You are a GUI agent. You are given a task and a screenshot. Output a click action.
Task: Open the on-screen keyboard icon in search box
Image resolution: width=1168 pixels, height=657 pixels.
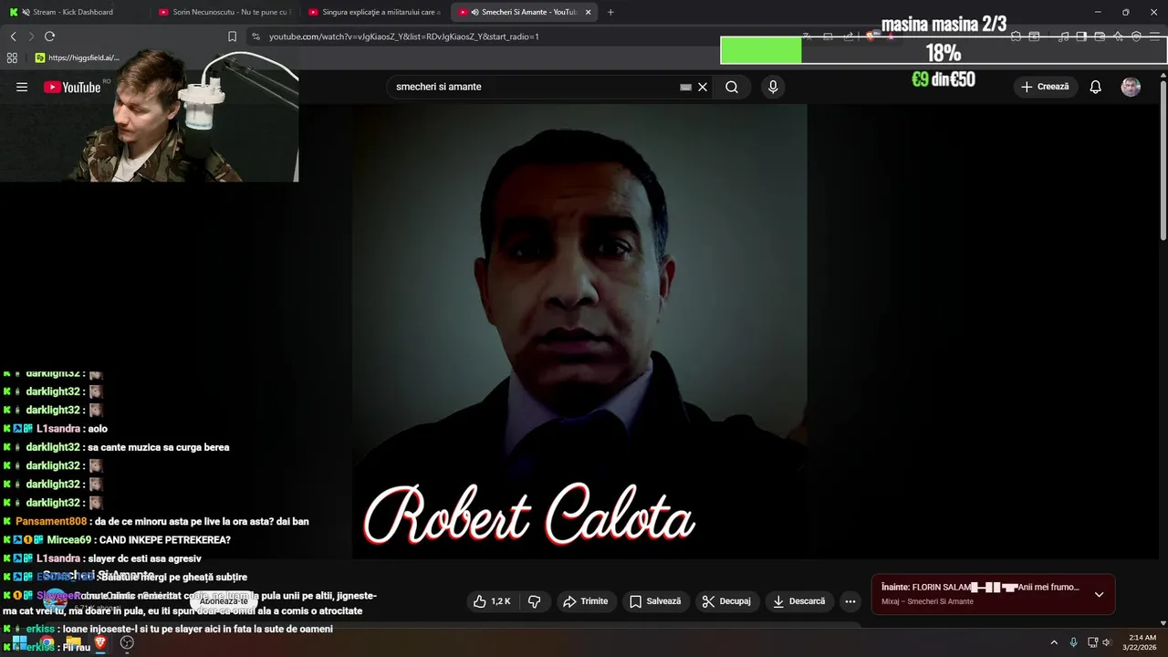click(x=685, y=87)
